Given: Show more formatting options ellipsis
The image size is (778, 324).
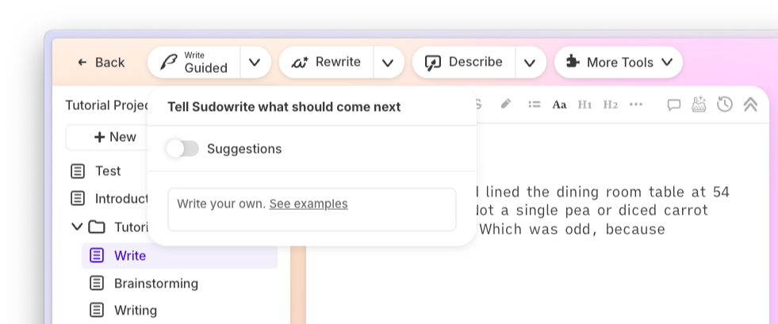Looking at the screenshot, I should (x=635, y=105).
